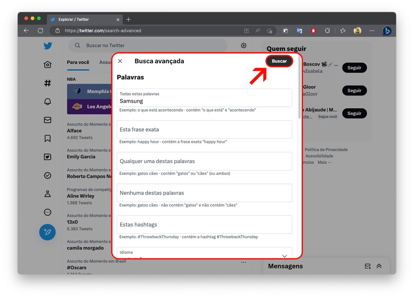Click the picture-in-picture icon in the browser toolbar
Screen dimensions: 414x298
285,31
